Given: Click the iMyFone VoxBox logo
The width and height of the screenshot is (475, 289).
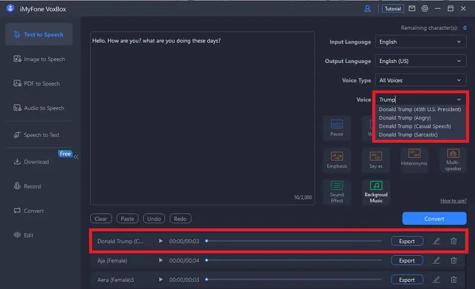Looking at the screenshot, I should (x=10, y=8).
